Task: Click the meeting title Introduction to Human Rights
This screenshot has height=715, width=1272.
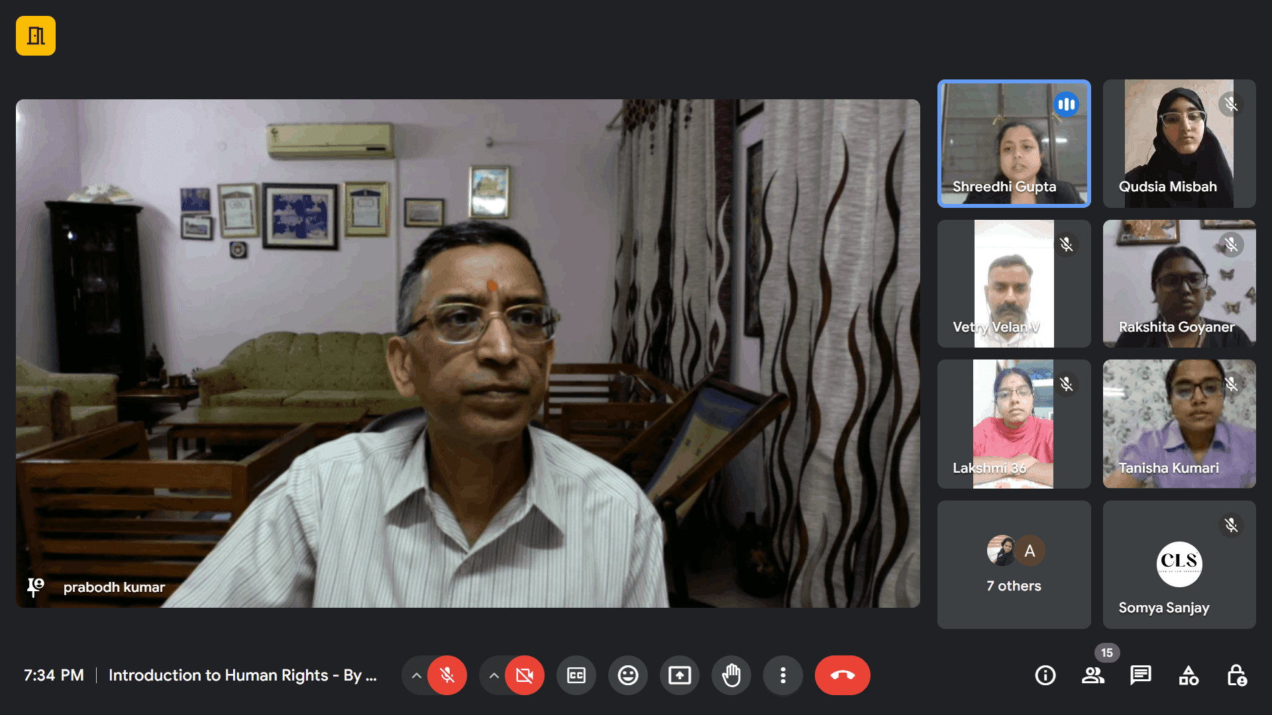Action: click(x=242, y=675)
